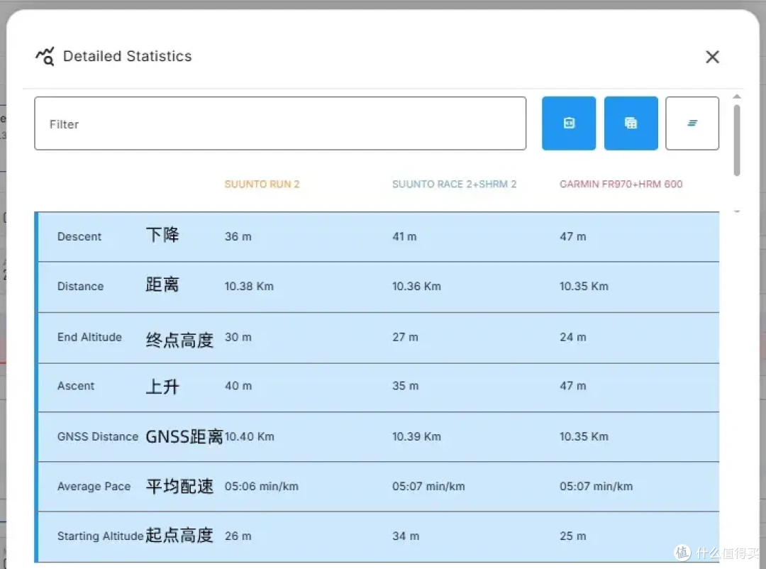
Task: Focus the Filter input field
Action: [280, 123]
